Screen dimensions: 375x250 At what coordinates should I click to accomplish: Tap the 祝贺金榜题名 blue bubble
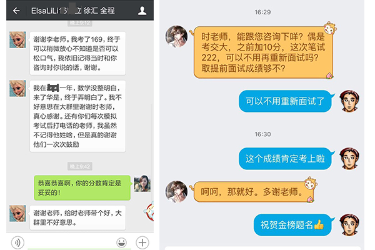click(x=292, y=225)
